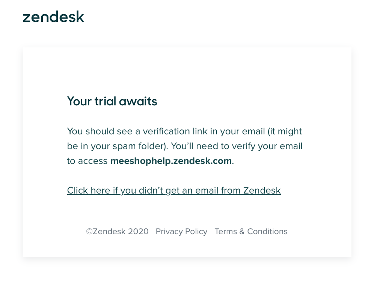Open the Privacy Policy link
The height and width of the screenshot is (282, 377).
pos(181,231)
